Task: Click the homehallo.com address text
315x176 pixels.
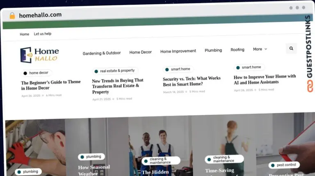Action: [40, 15]
